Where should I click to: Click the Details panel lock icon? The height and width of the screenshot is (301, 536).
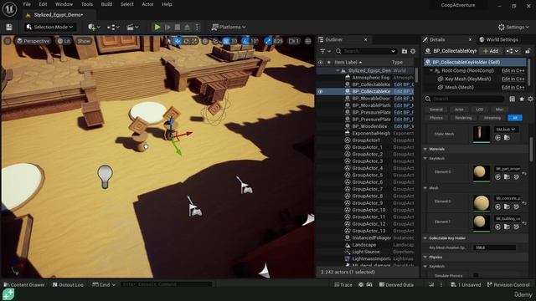tap(528, 51)
